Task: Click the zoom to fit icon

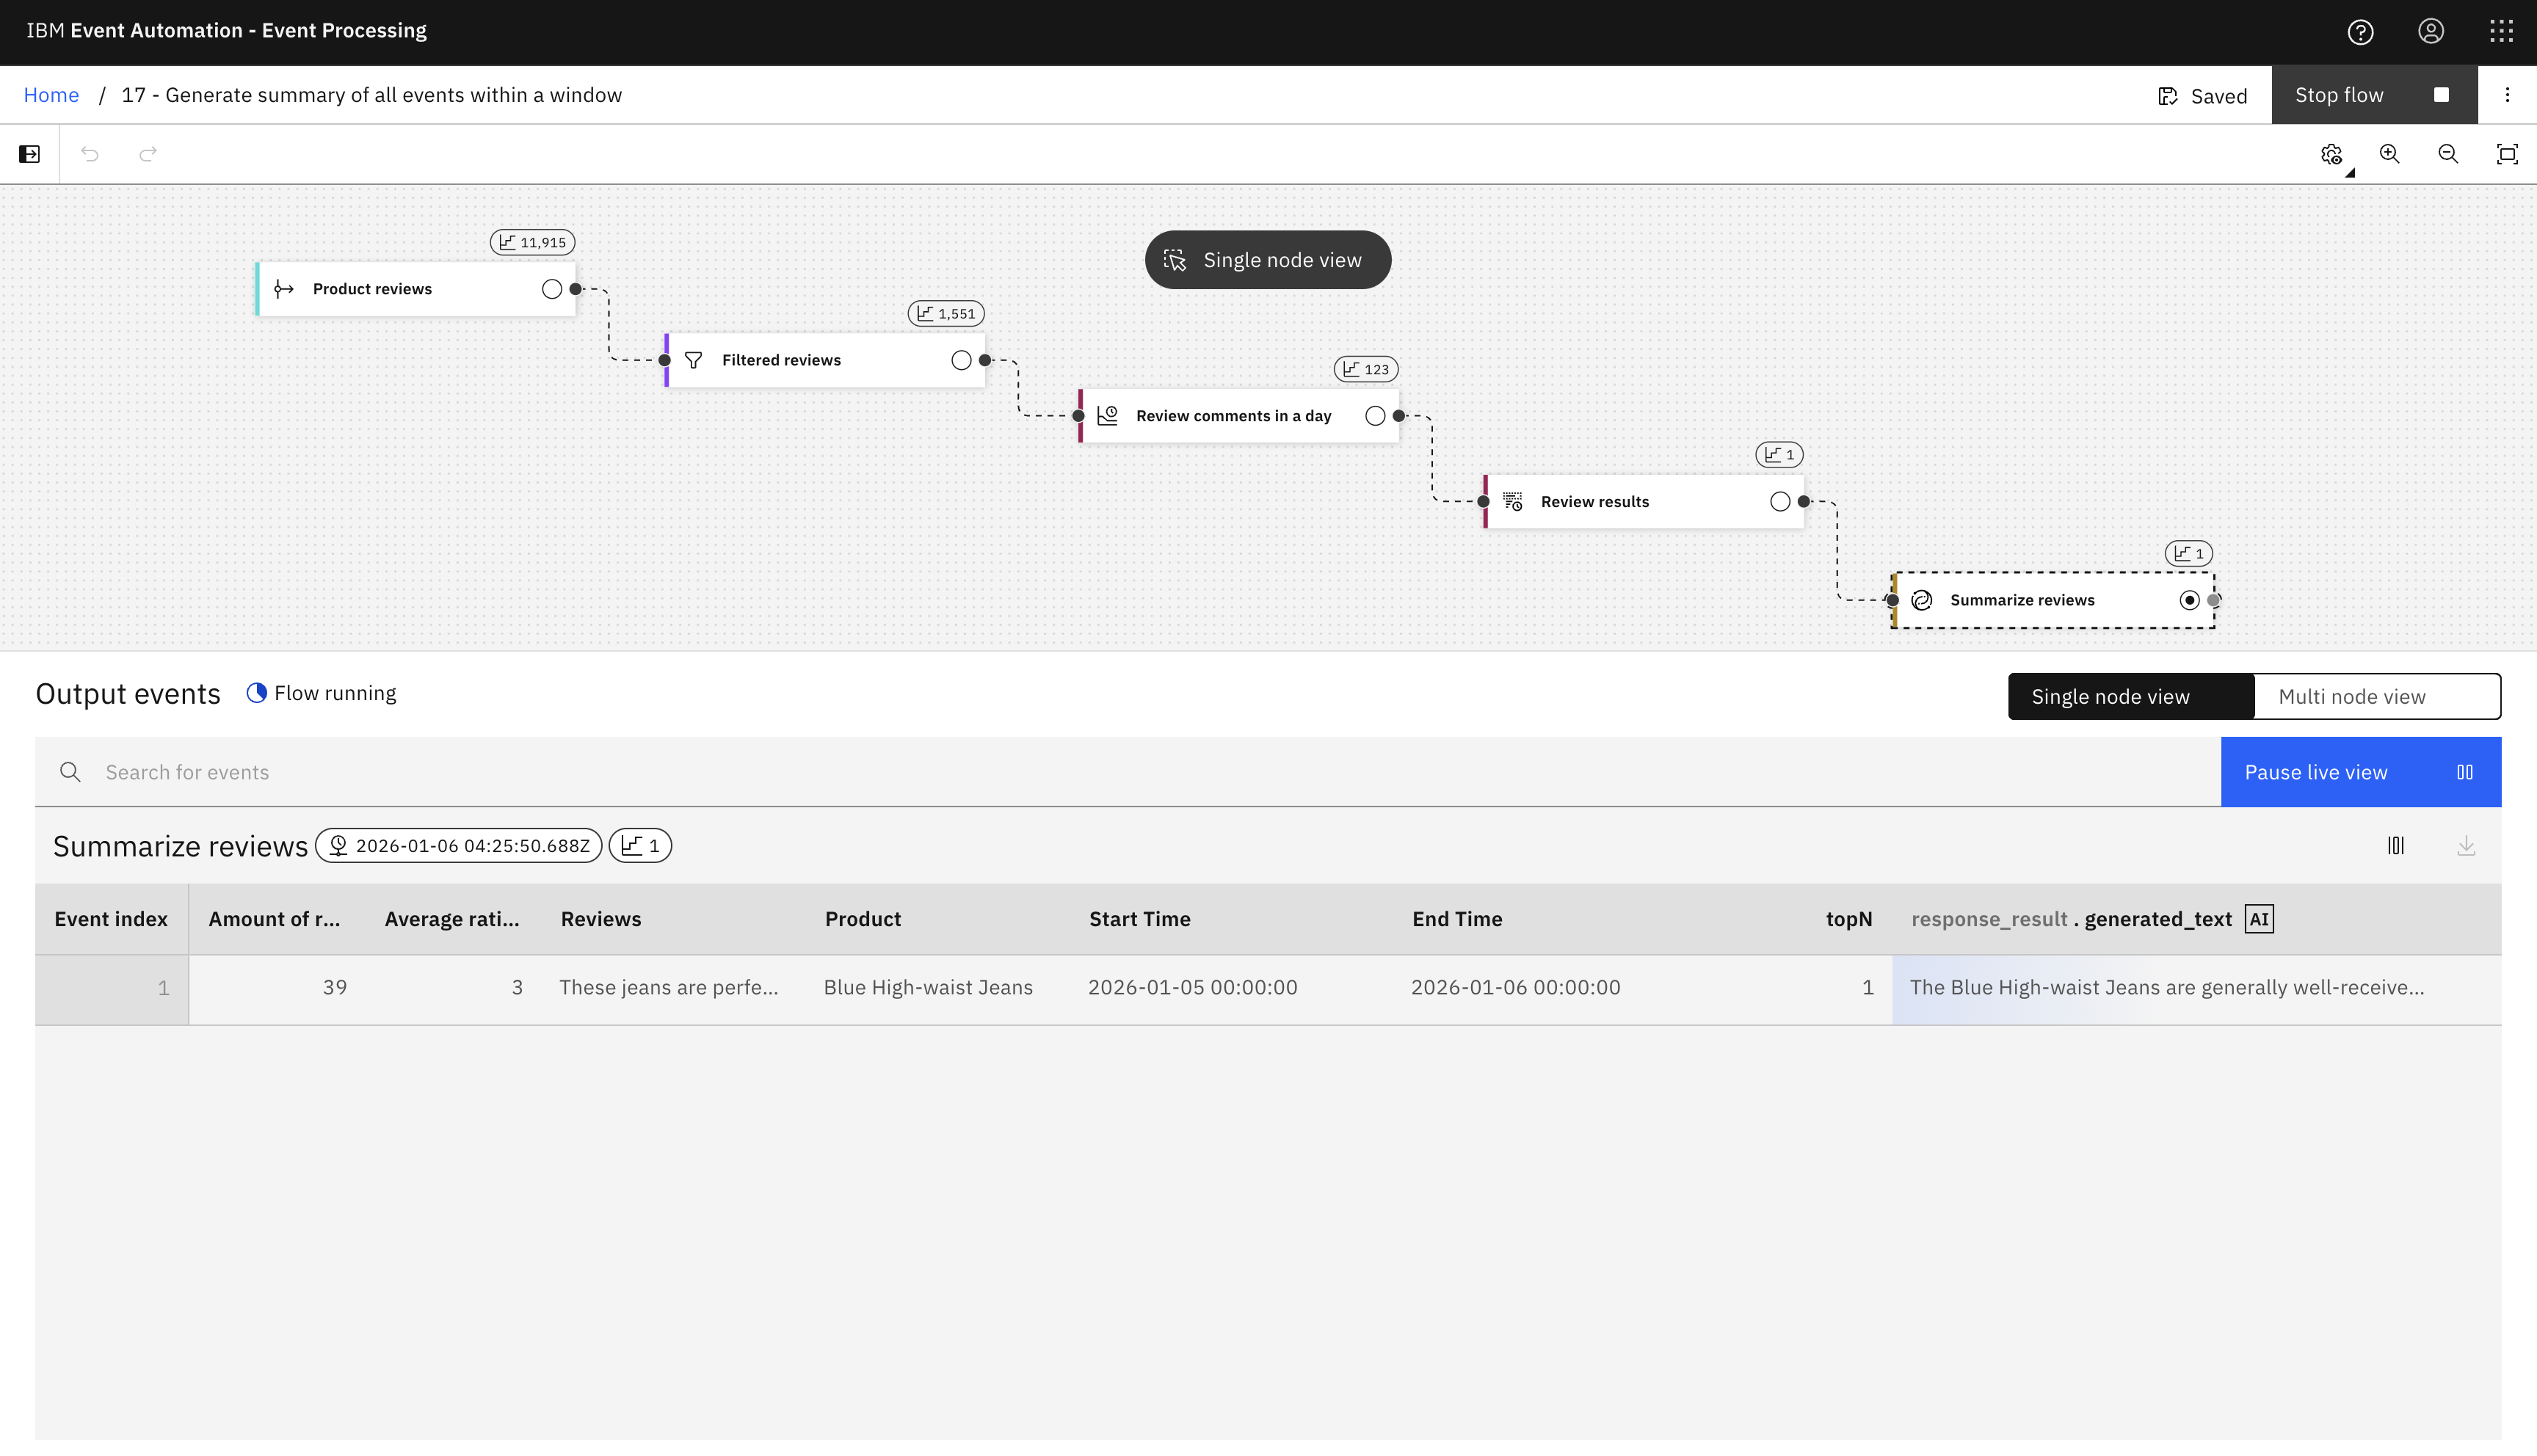Action: tap(2507, 154)
